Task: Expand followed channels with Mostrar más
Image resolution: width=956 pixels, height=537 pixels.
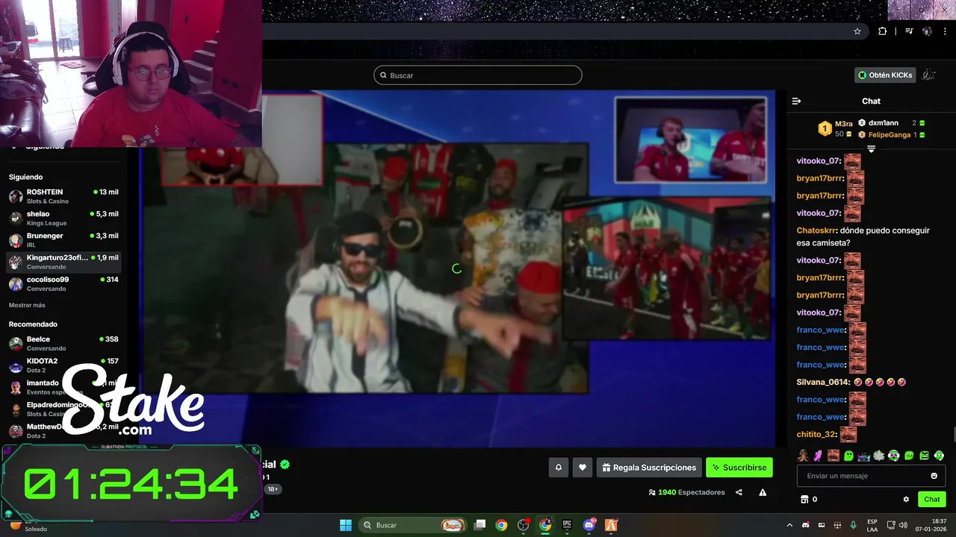Action: 27,305
